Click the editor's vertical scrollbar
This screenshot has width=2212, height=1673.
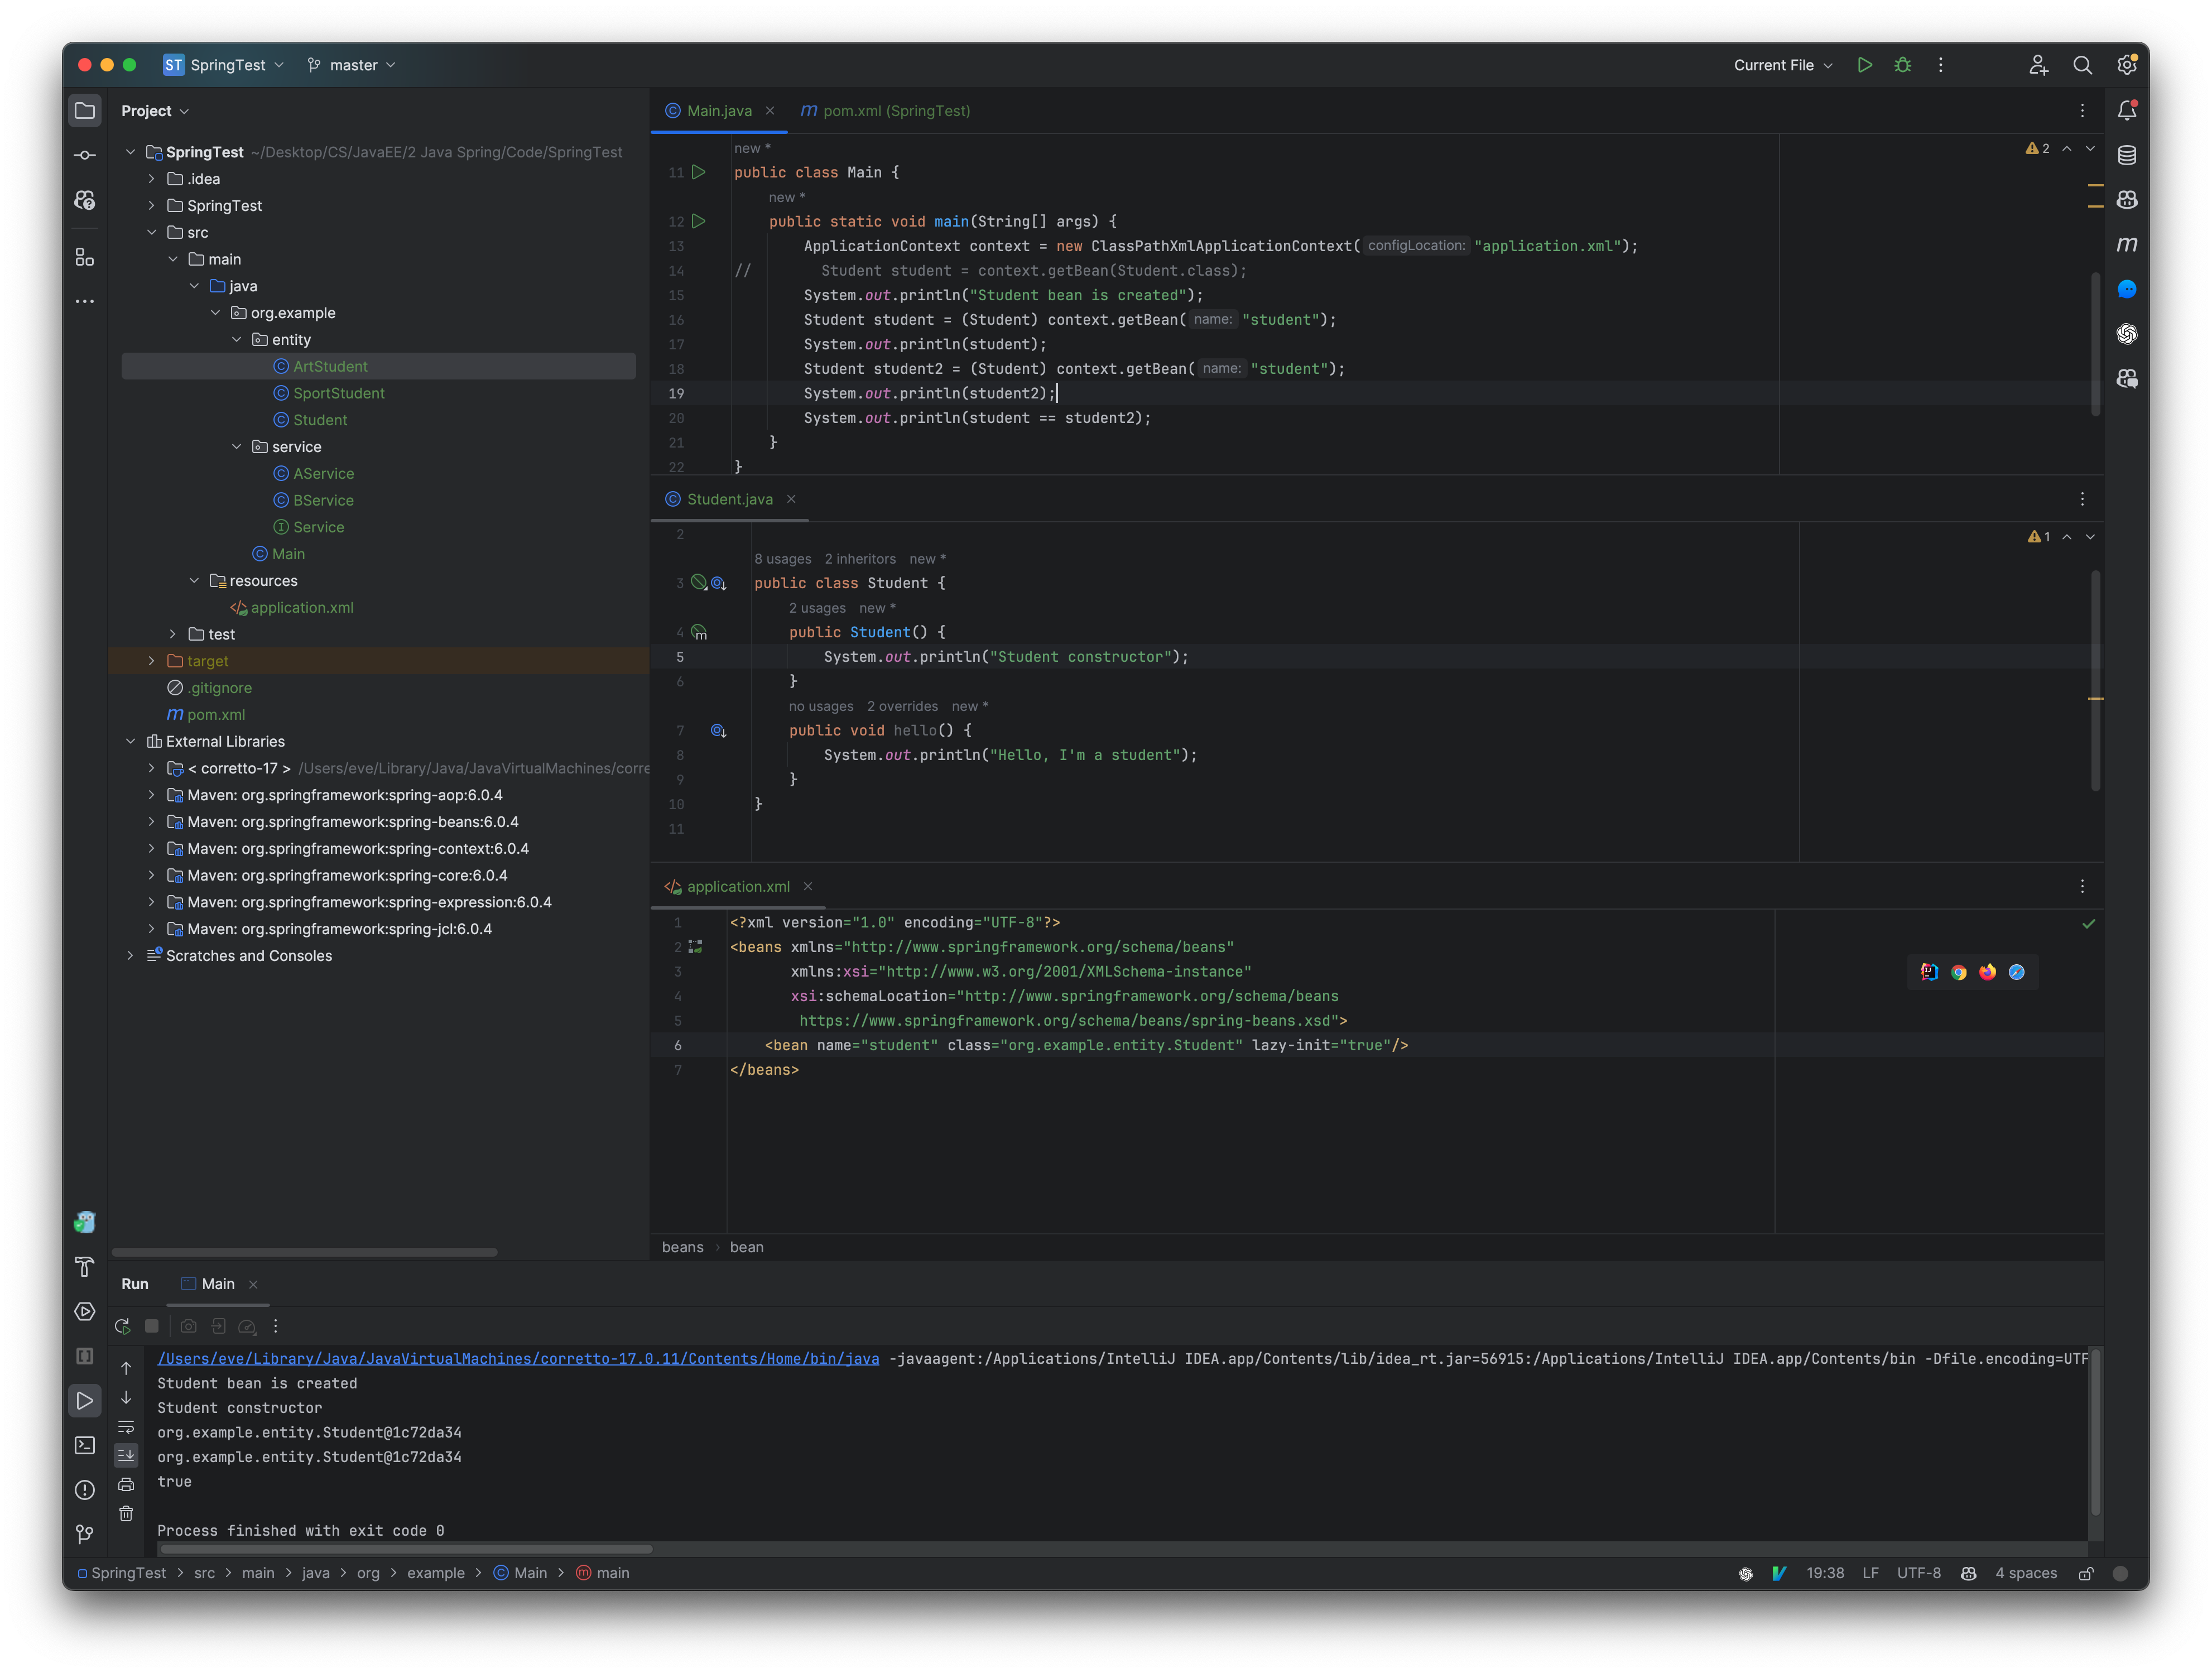pos(2095,340)
